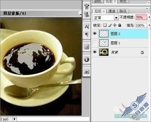Hide 图层 2 using its eye icon
The width and height of the screenshot is (151, 122).
pyautogui.click(x=95, y=34)
